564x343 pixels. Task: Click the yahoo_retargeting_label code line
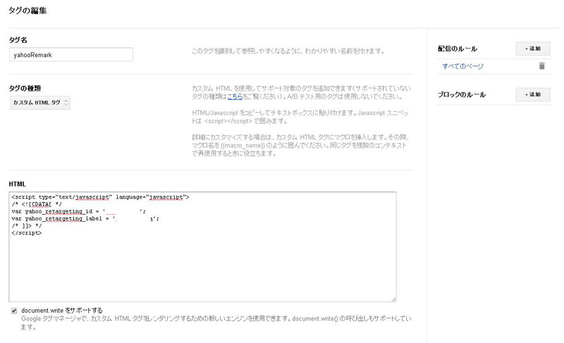coord(85,218)
